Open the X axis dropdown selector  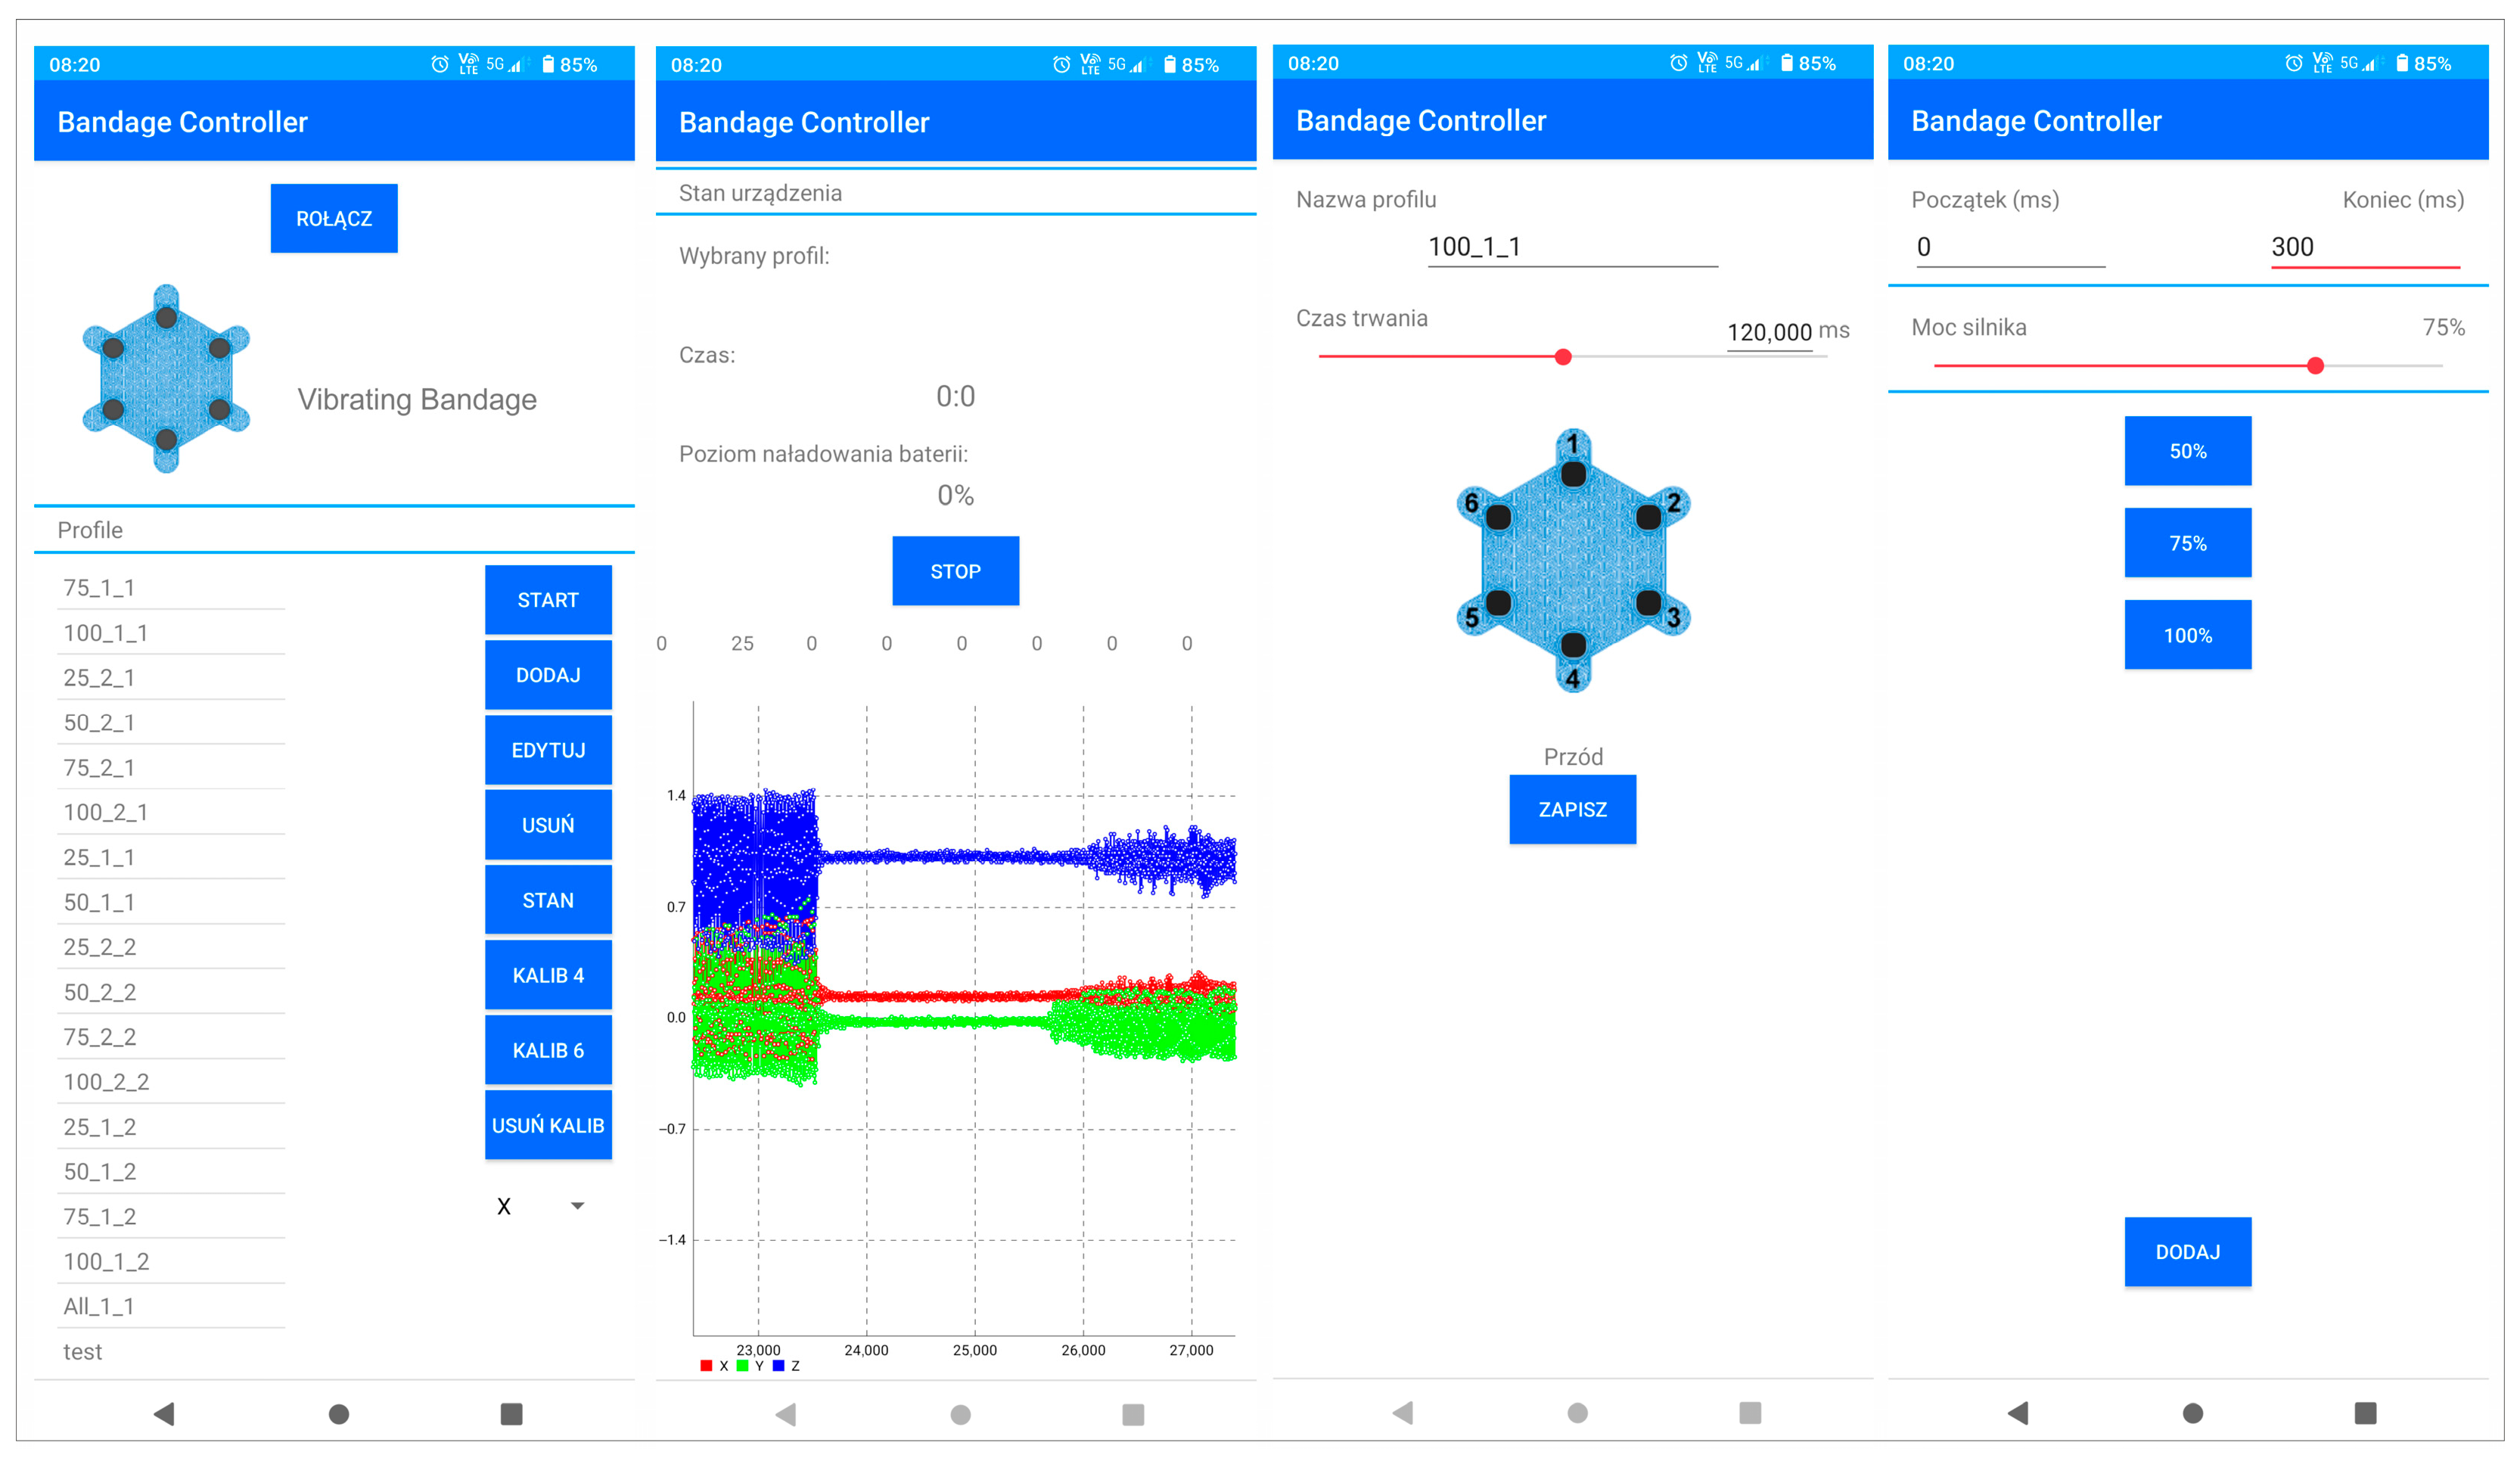pos(541,1206)
